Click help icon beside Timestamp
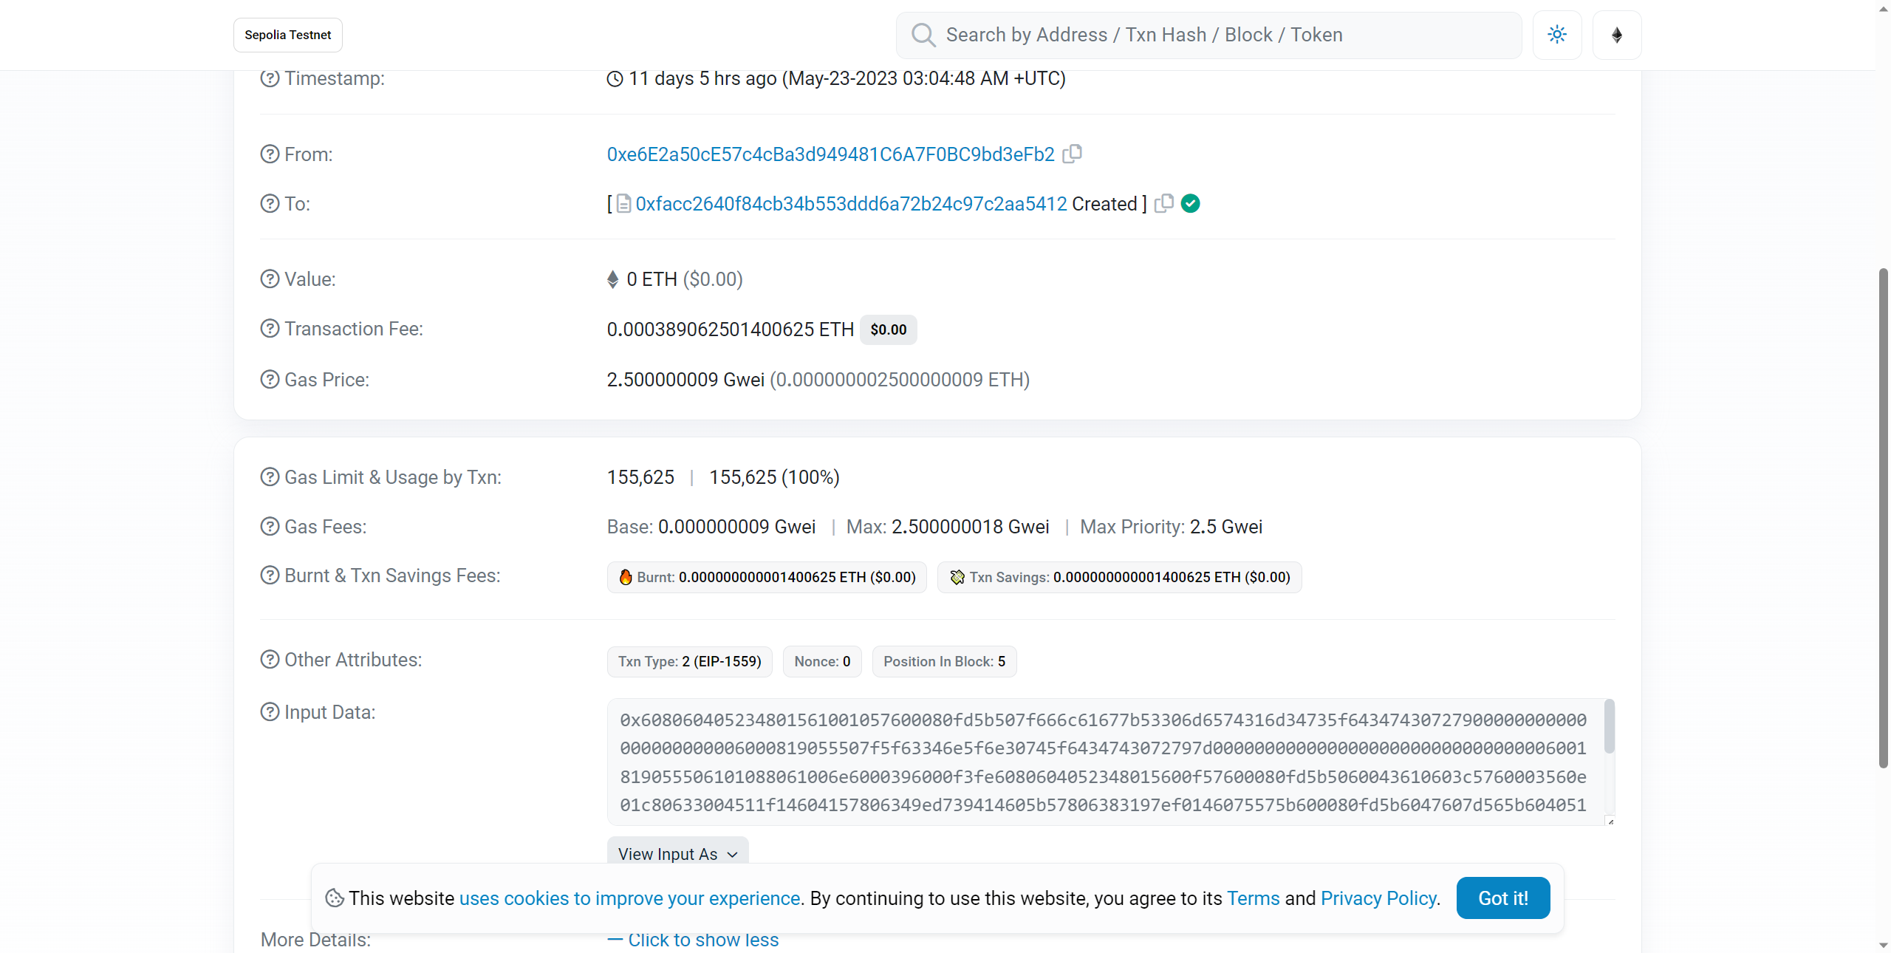 click(x=270, y=78)
